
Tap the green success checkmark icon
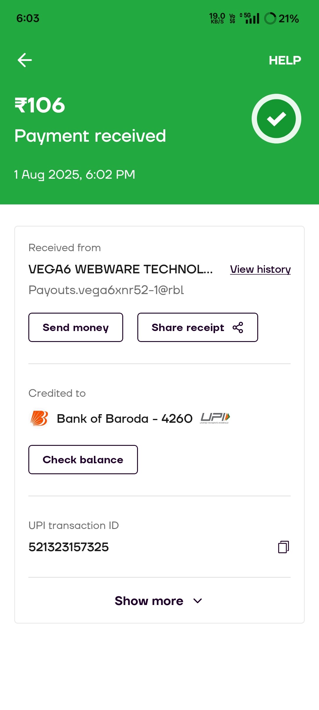(x=276, y=119)
